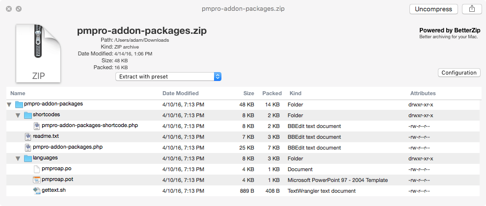
Task: Click the Attributes column header
Action: point(422,93)
